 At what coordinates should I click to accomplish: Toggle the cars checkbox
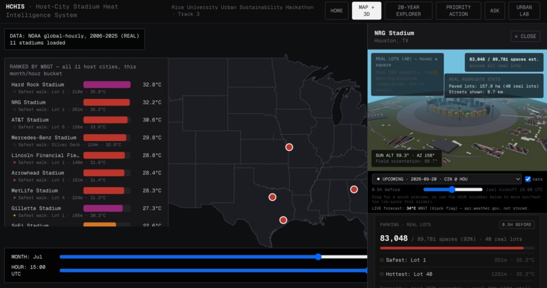coord(528,179)
